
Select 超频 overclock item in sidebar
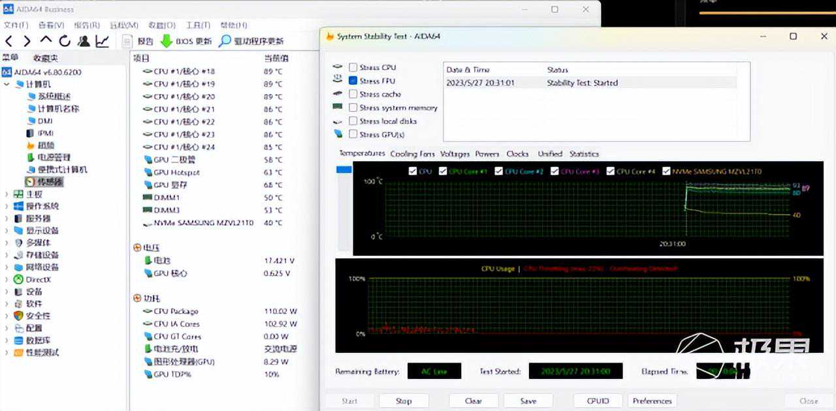coord(46,145)
